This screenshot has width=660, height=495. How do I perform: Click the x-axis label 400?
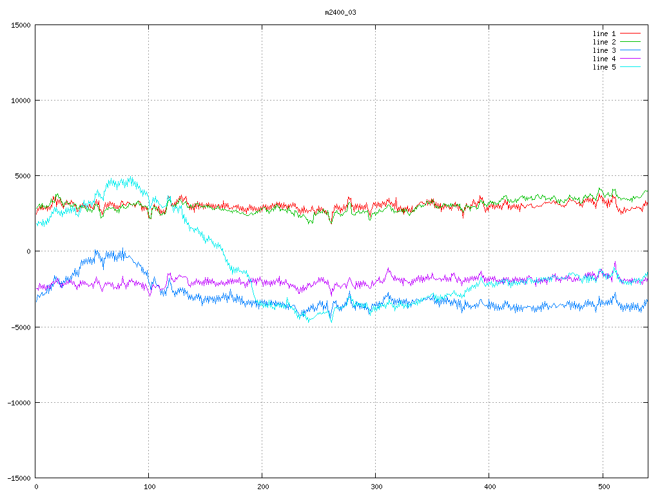point(490,487)
